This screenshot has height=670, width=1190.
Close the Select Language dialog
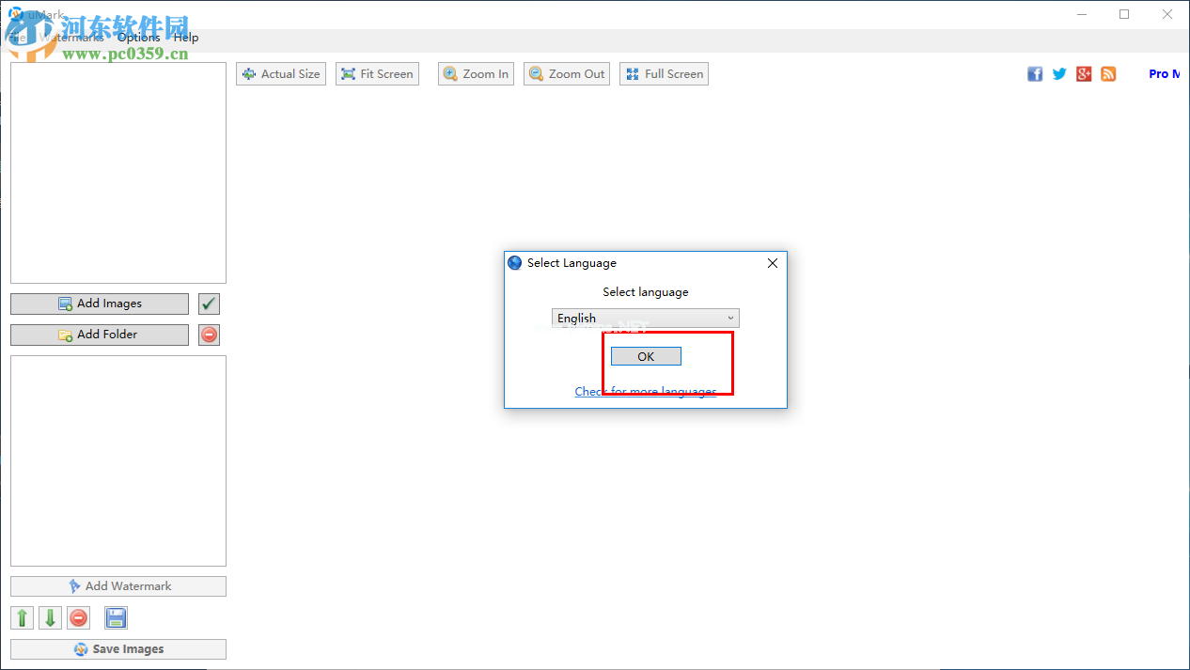pyautogui.click(x=772, y=263)
